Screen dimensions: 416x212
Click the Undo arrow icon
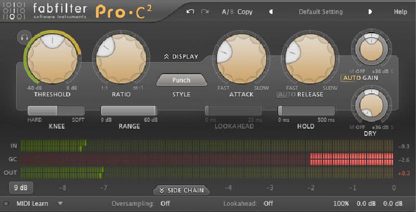coord(190,12)
